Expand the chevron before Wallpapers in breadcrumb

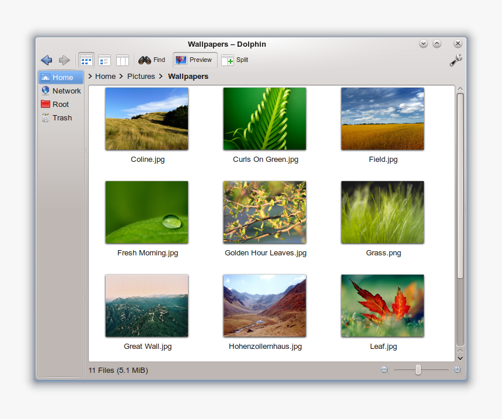[x=161, y=76]
